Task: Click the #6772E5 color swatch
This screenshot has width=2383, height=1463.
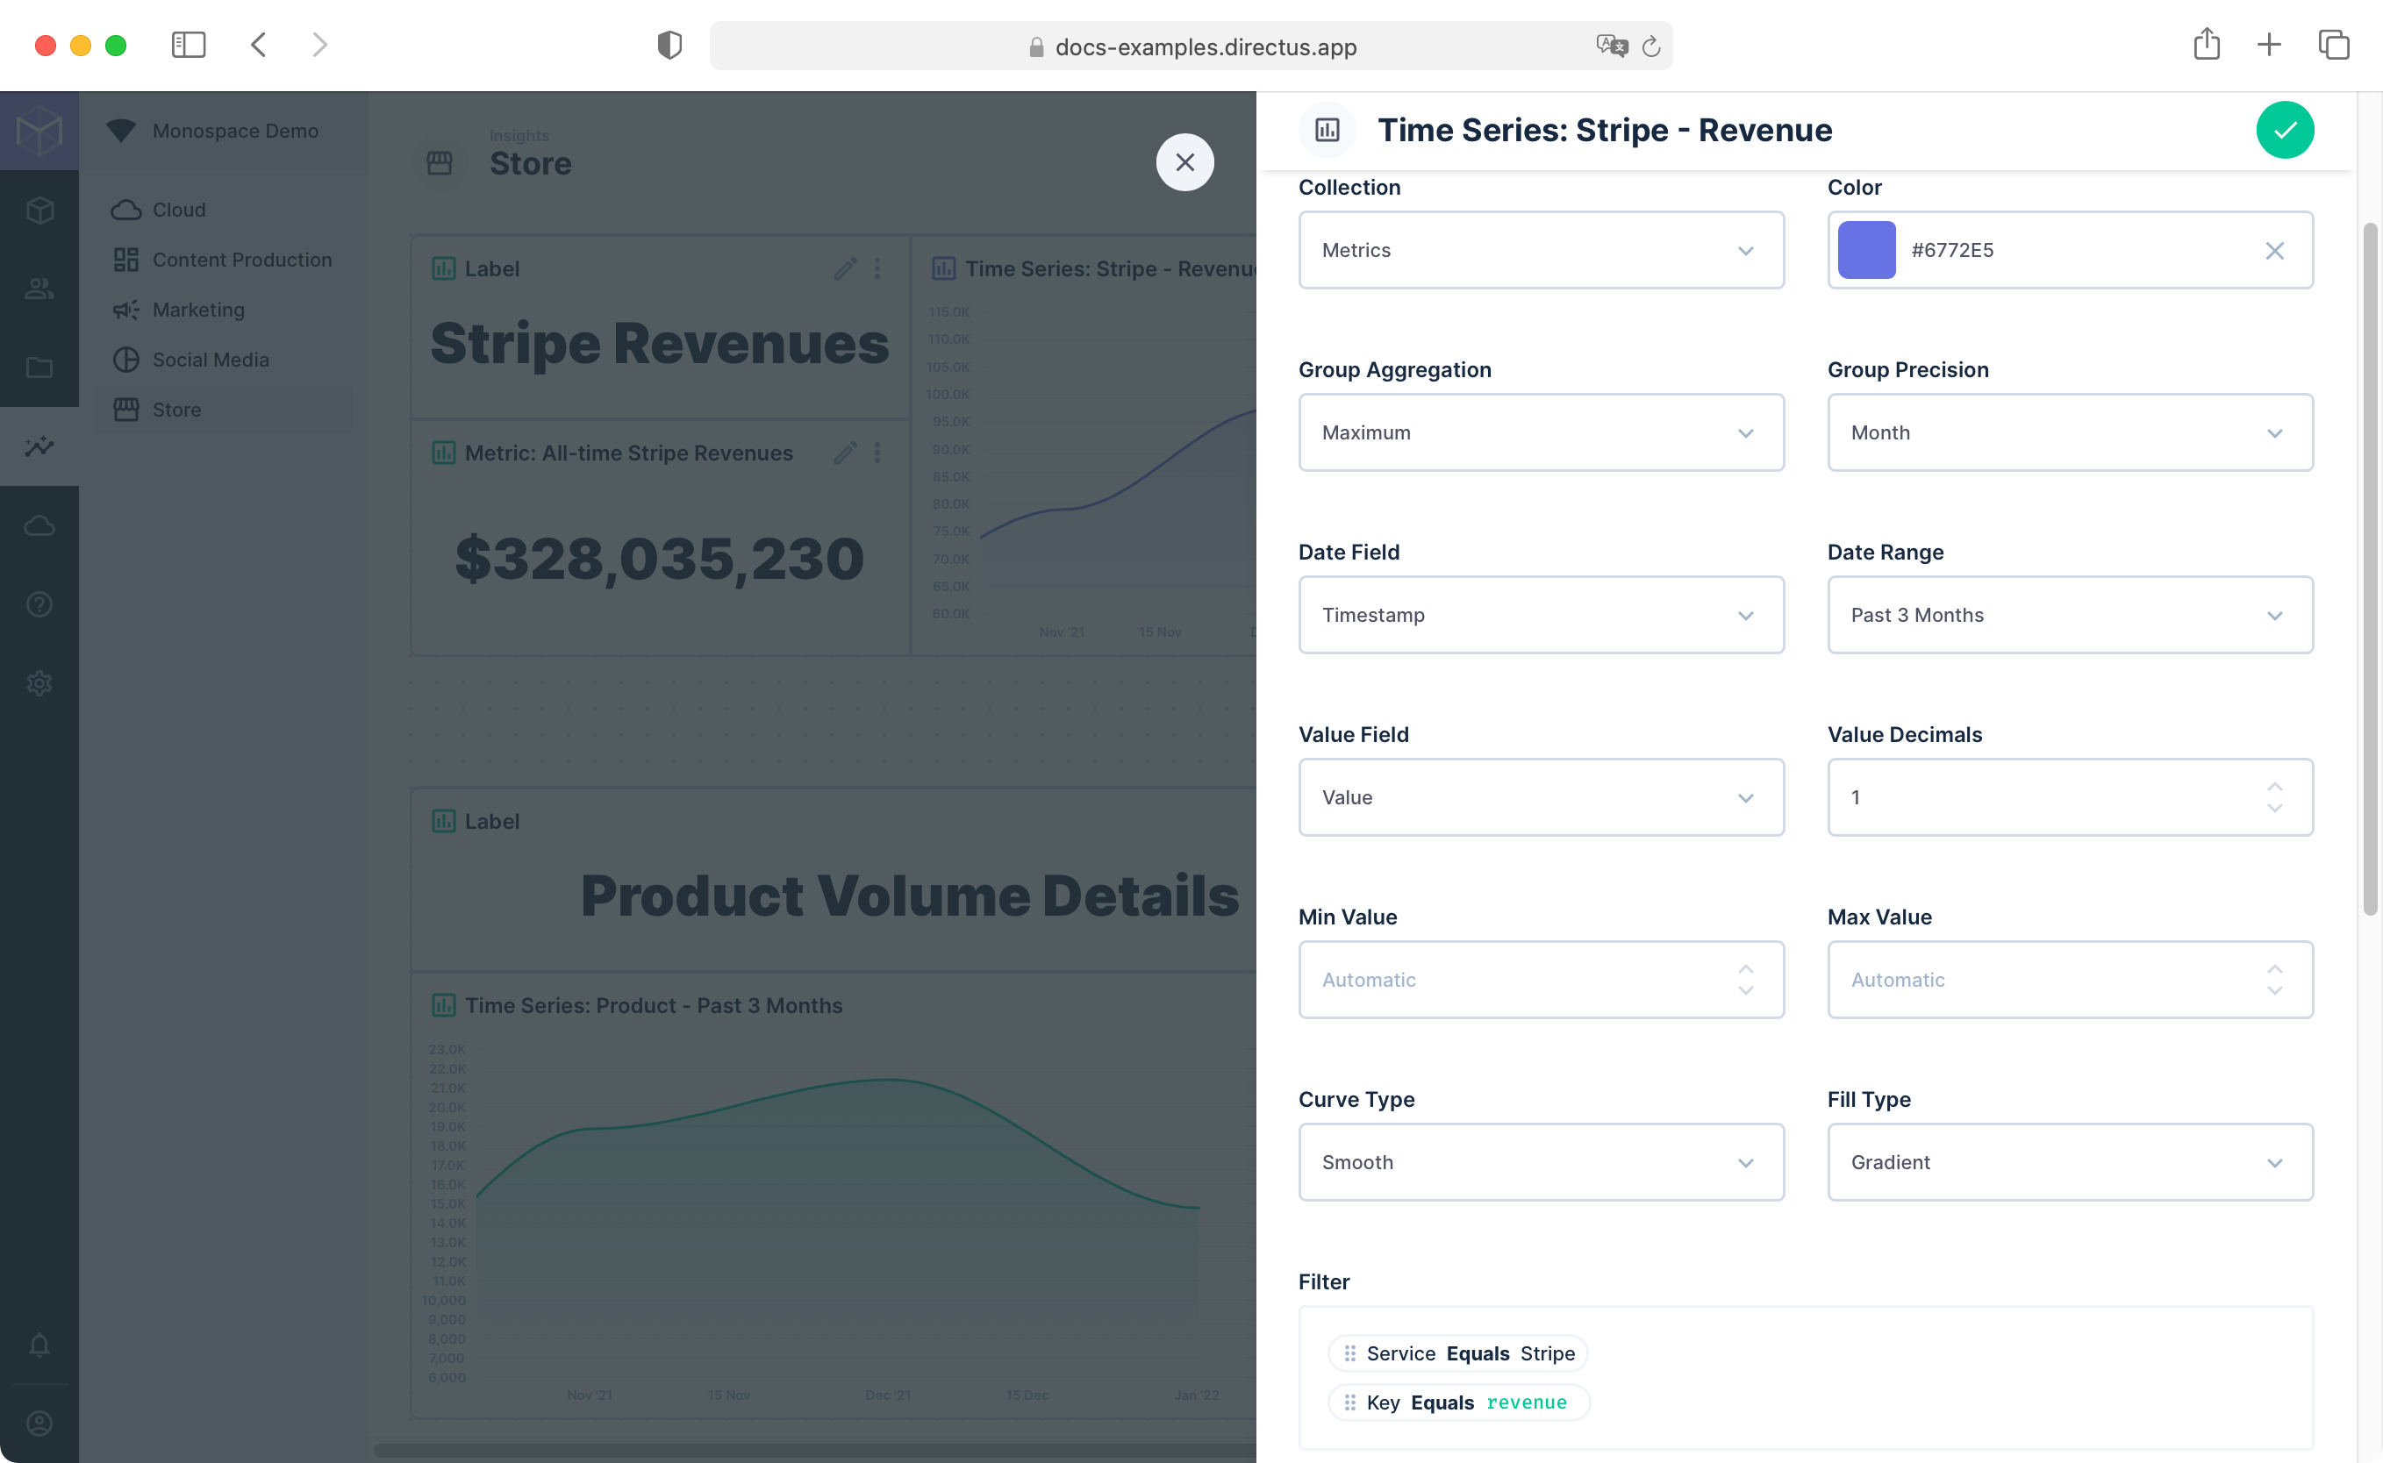Action: [x=1866, y=250]
